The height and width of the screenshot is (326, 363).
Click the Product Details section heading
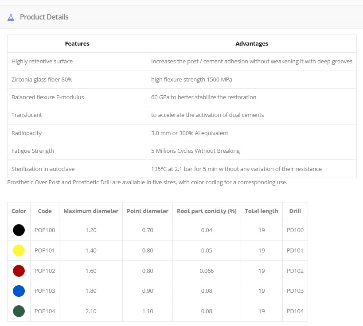click(44, 17)
